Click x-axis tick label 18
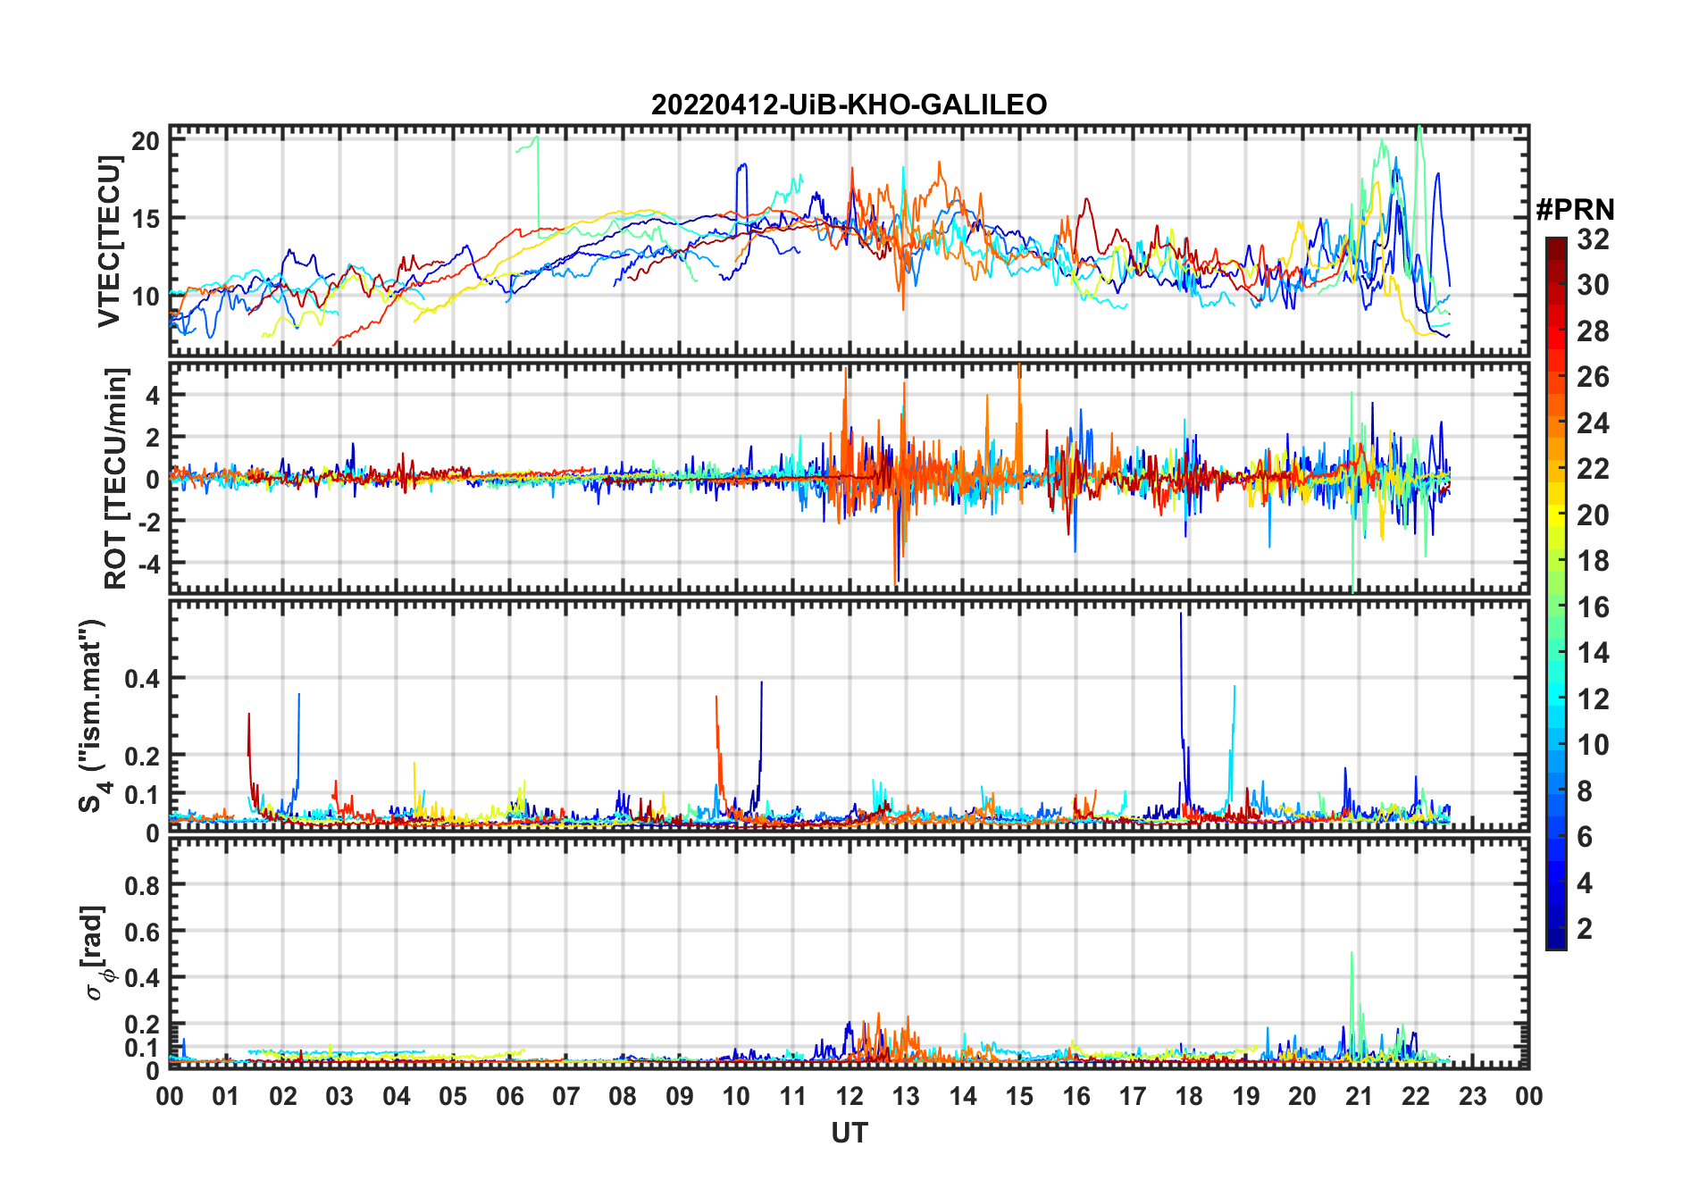Image resolution: width=1699 pixels, height=1188 pixels. coord(1189,1096)
